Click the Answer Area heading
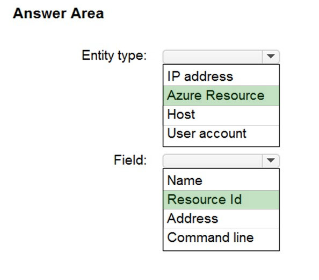The height and width of the screenshot is (280, 319). 59,13
